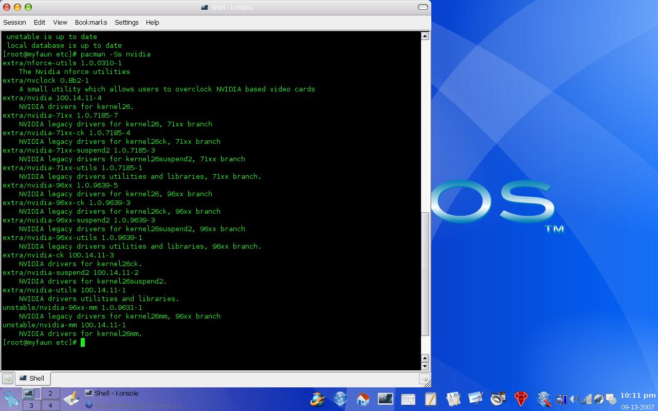Screen dimensions: 658x411
Task: Click the 'extra/nvidia-96xx 1.0.9639-5' line
Action: pos(60,185)
